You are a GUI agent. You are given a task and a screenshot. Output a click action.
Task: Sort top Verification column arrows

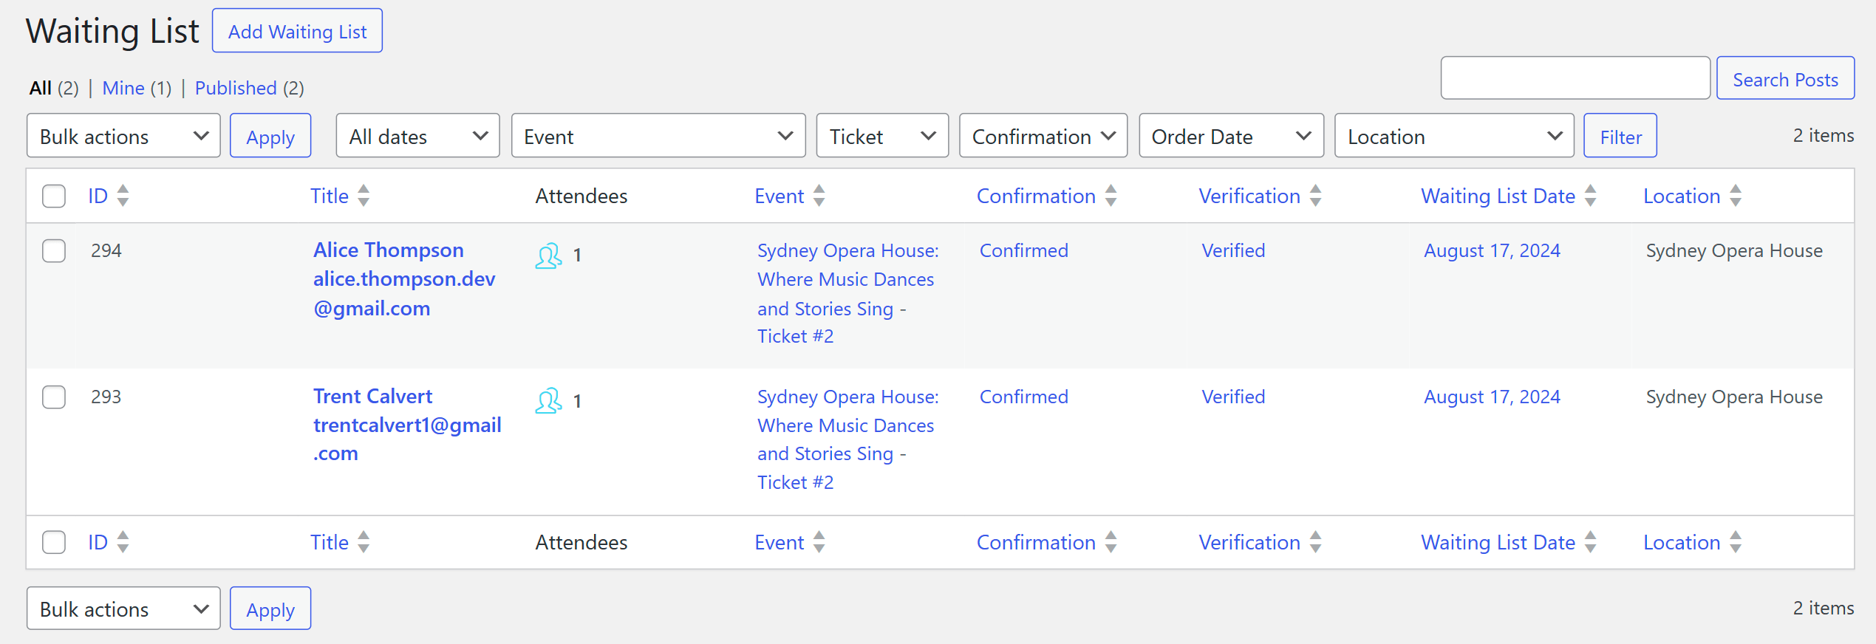coord(1315,196)
